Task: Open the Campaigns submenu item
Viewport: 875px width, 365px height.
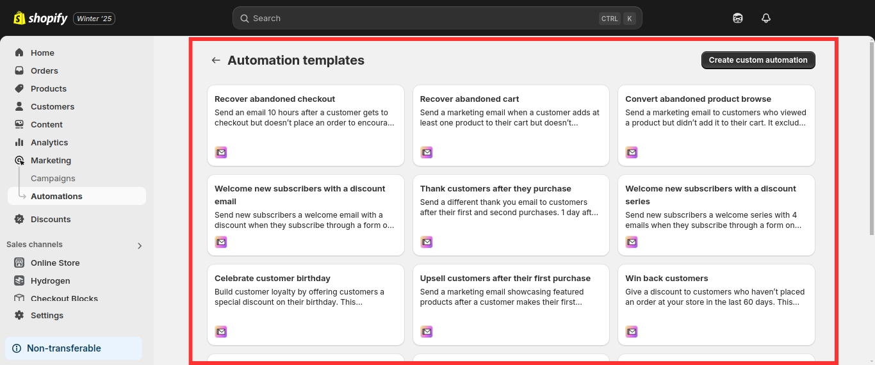Action: (53, 178)
